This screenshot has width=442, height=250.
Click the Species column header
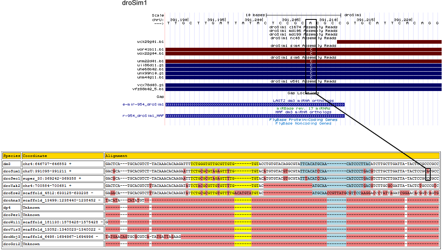[11, 156]
